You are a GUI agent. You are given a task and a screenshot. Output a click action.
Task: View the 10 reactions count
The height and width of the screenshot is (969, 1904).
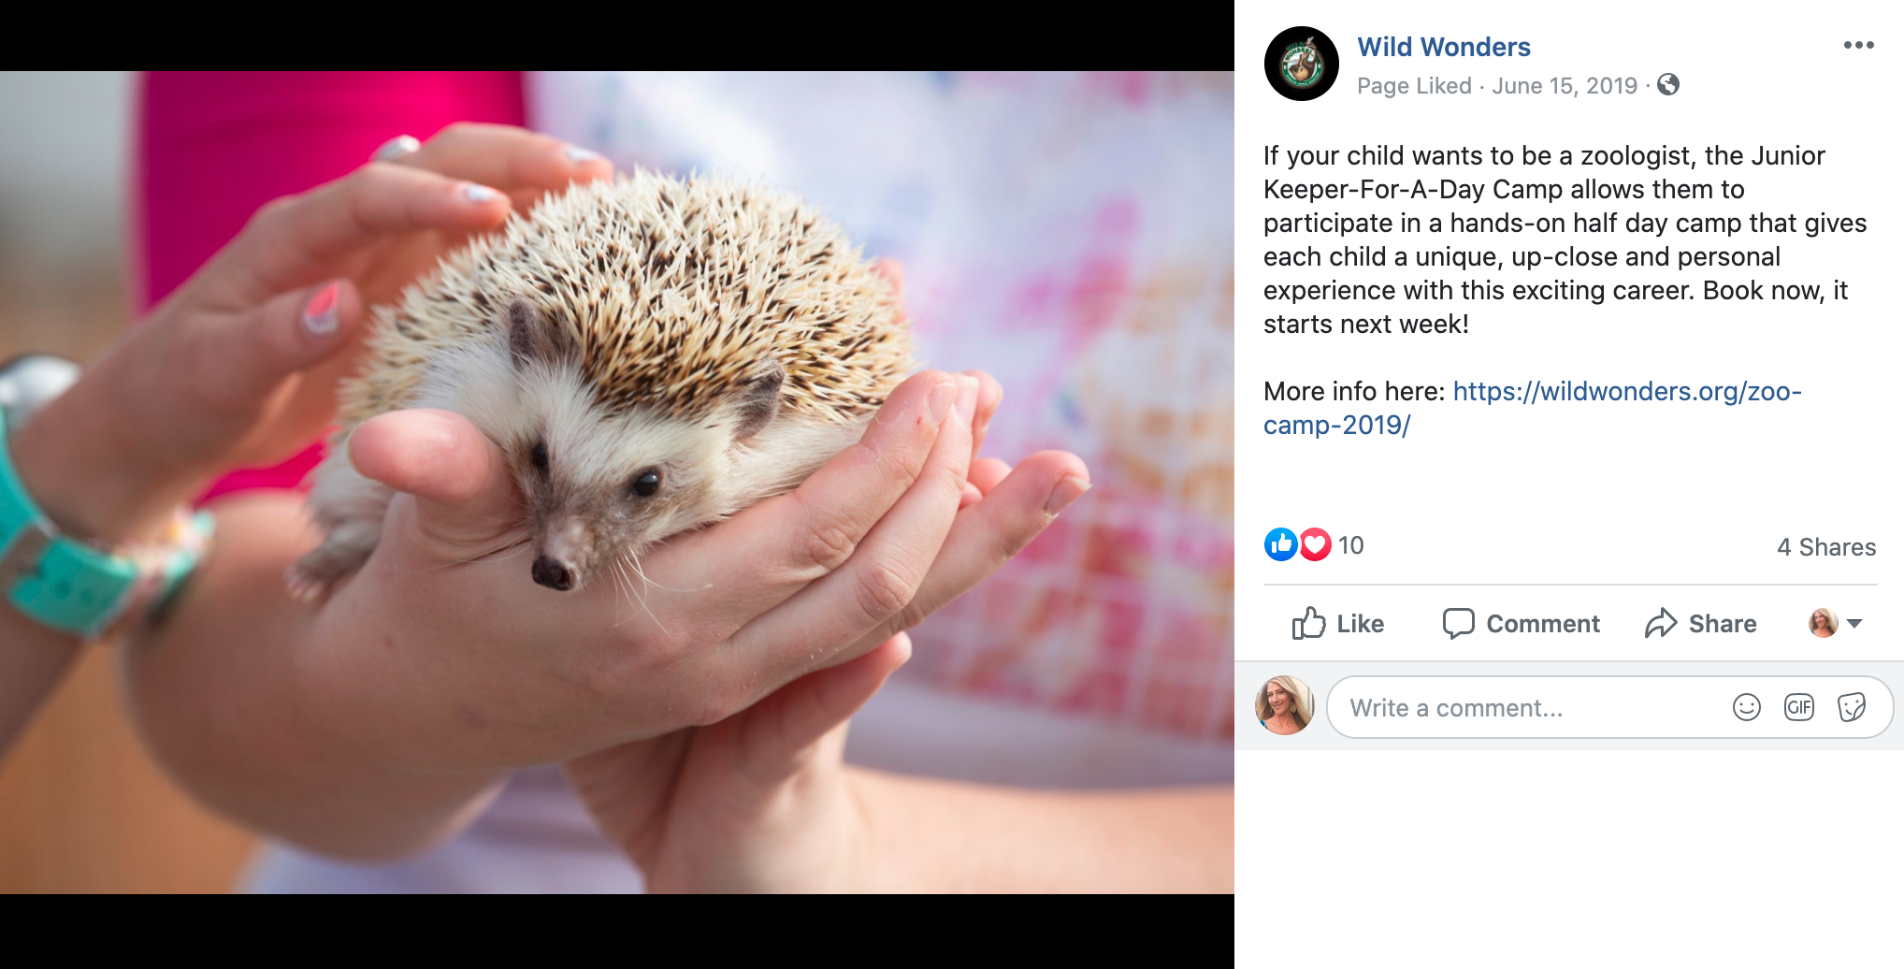[x=1350, y=545]
